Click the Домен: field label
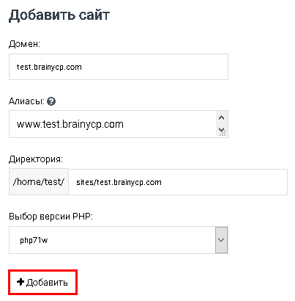Screen dimensions: 295x301 click(x=24, y=44)
